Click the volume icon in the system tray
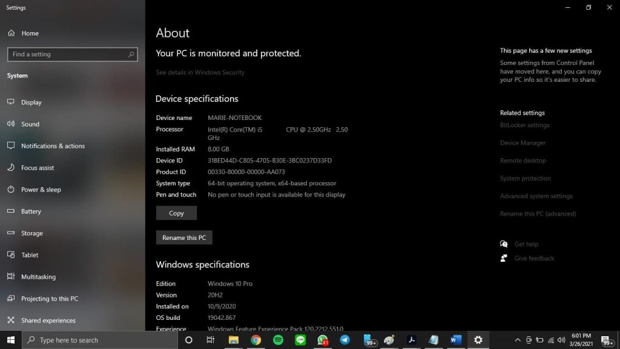Viewport: 620px width, 349px height. pyautogui.click(x=561, y=340)
